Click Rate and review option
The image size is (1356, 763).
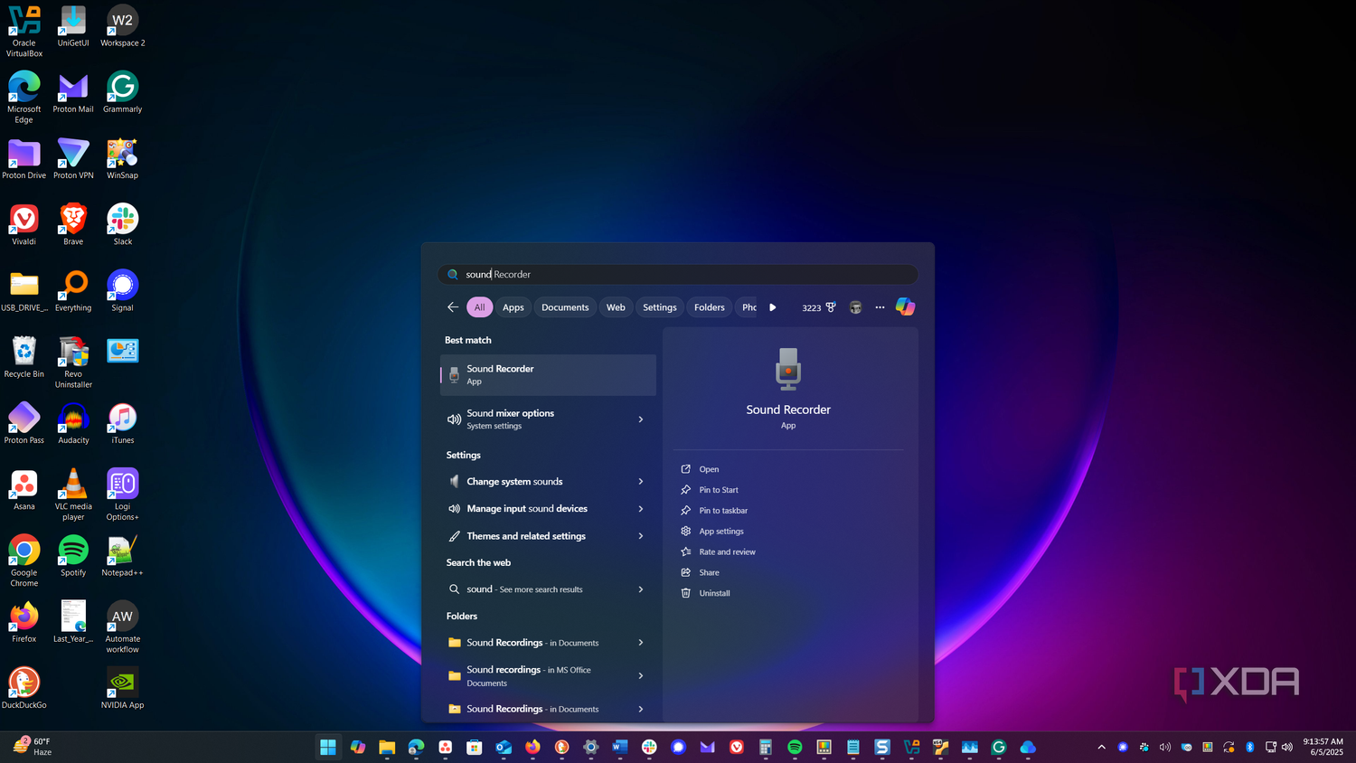pyautogui.click(x=727, y=552)
